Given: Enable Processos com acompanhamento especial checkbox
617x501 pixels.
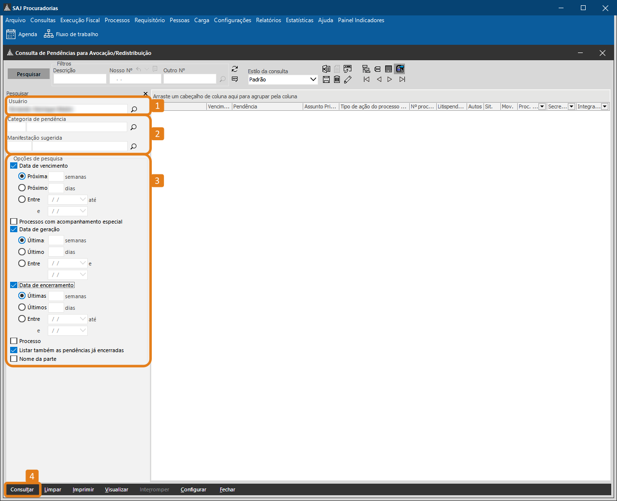Looking at the screenshot, I should (14, 222).
